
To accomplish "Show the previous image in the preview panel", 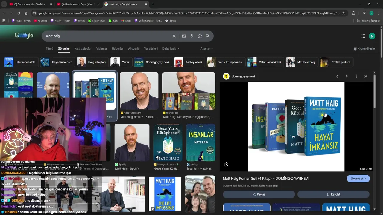I will point(337,76).
